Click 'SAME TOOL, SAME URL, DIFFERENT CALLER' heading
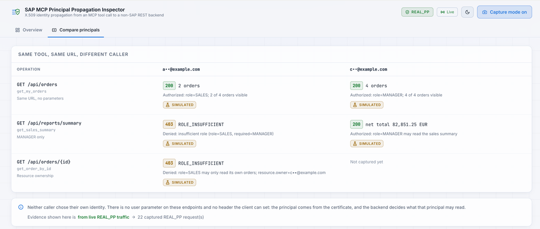This screenshot has height=229, width=540. click(73, 55)
